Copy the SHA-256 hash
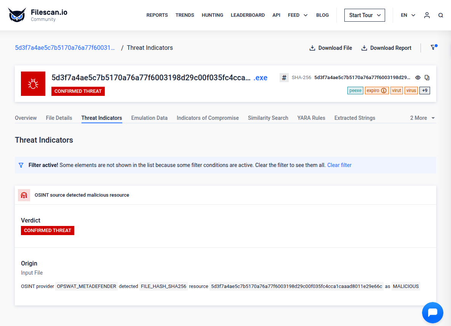This screenshot has height=326, width=451. click(x=427, y=78)
